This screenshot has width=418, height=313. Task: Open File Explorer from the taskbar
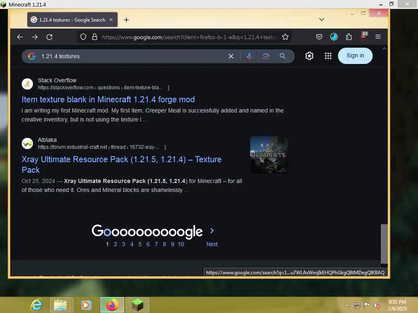pos(60,305)
